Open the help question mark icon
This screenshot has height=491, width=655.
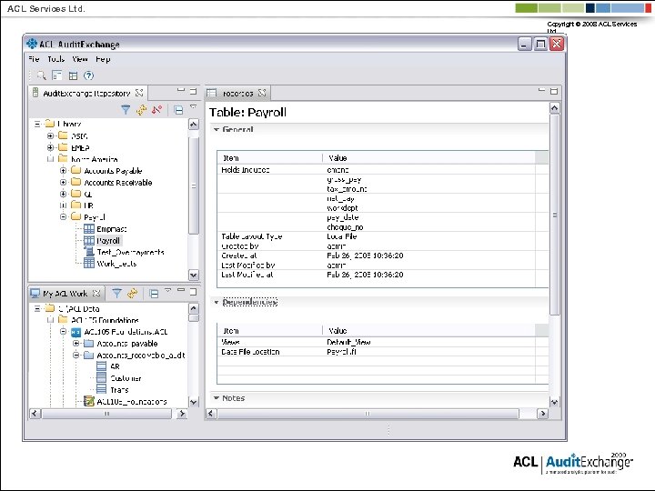(88, 75)
